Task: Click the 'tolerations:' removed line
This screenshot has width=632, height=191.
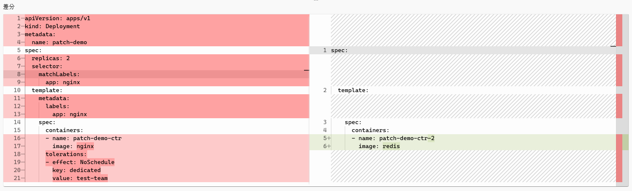Action: coord(66,154)
